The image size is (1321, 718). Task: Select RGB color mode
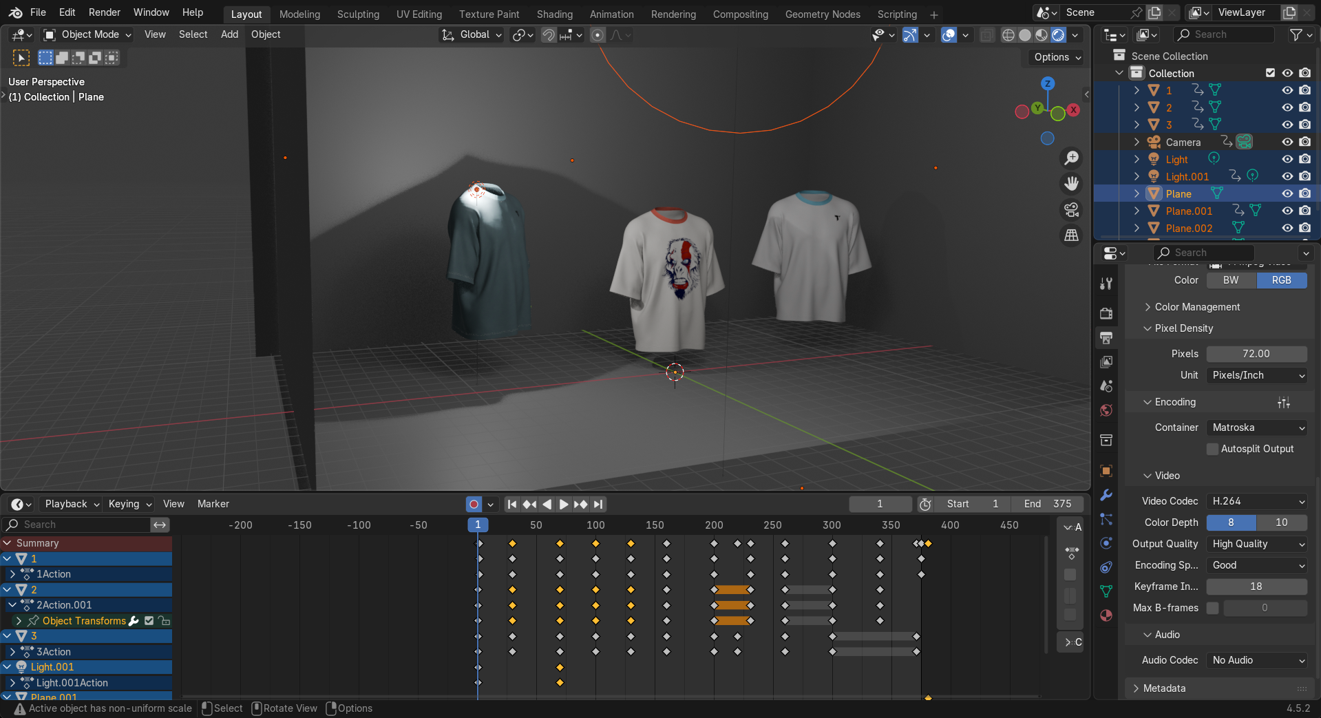tap(1281, 280)
